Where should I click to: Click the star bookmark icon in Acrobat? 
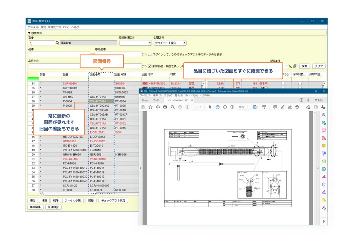[x=150, y=107]
